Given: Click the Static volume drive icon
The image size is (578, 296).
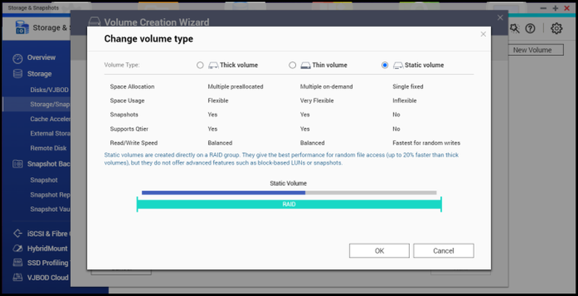Looking at the screenshot, I should point(398,65).
